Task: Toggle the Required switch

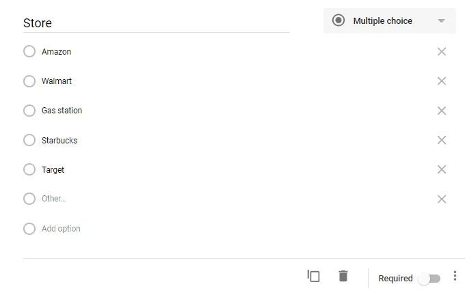Action: (430, 278)
